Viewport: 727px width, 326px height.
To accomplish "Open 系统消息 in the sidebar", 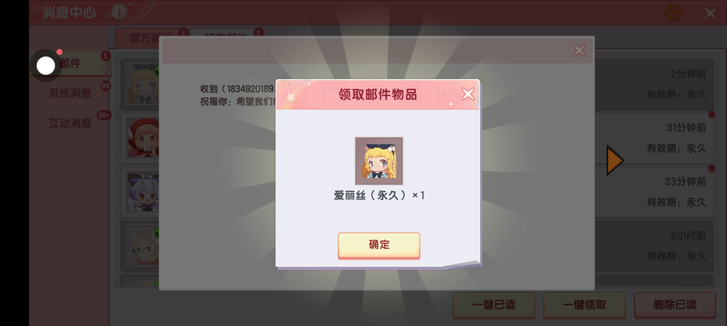I will click(x=70, y=93).
